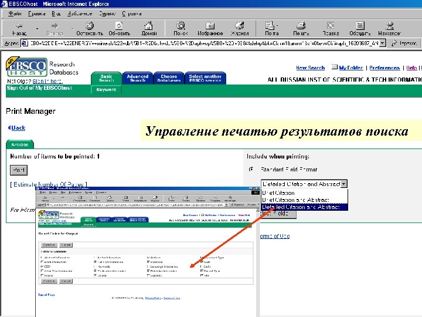The height and width of the screenshot is (317, 422).
Task: Click the Home (Домой) toolbar icon
Action: click(148, 26)
